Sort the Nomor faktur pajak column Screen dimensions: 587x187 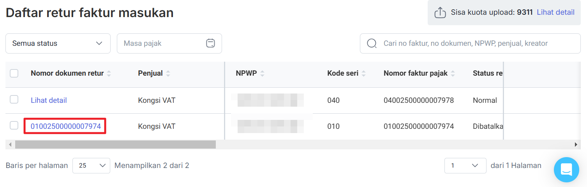click(453, 74)
